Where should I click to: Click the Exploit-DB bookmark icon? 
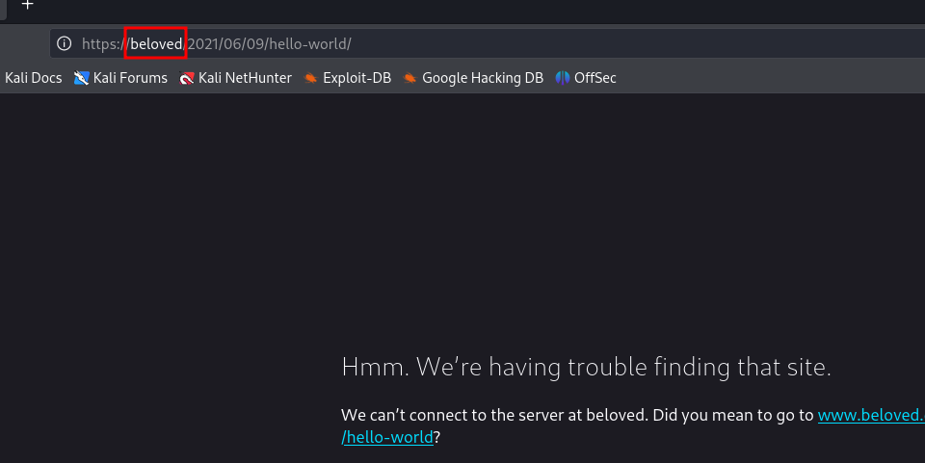click(x=310, y=78)
